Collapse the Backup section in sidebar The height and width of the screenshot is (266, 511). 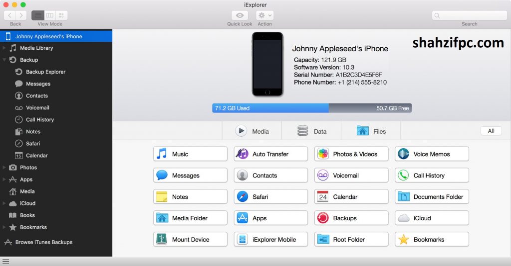[x=4, y=60]
